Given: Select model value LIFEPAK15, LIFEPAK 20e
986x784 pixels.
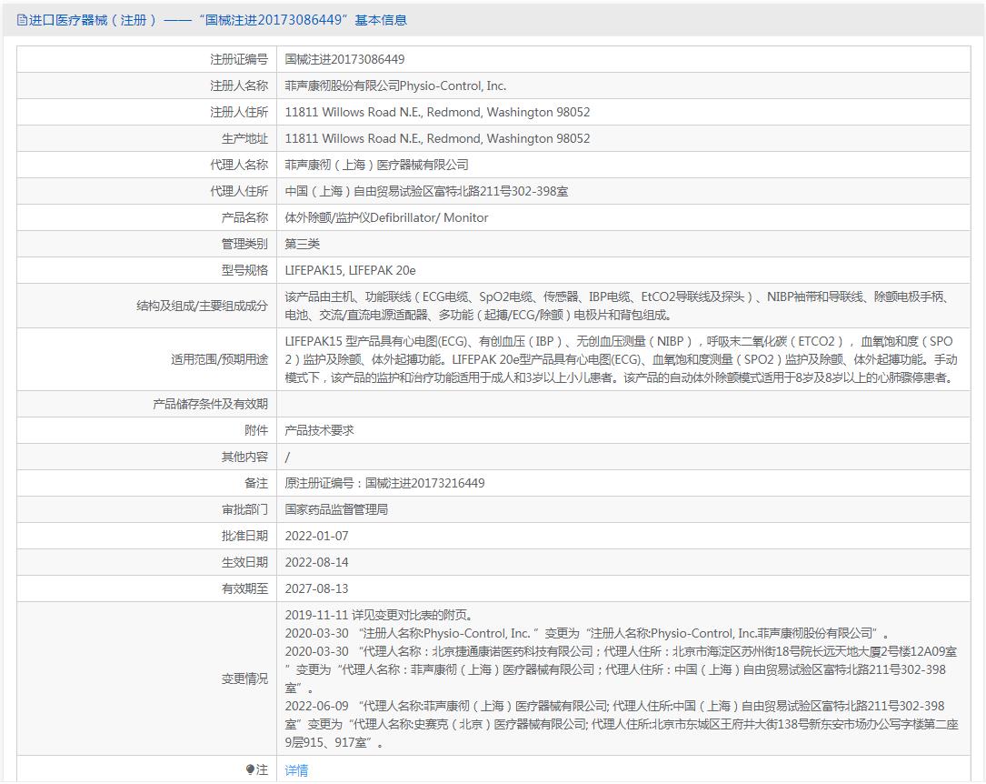Looking at the screenshot, I should pyautogui.click(x=350, y=270).
